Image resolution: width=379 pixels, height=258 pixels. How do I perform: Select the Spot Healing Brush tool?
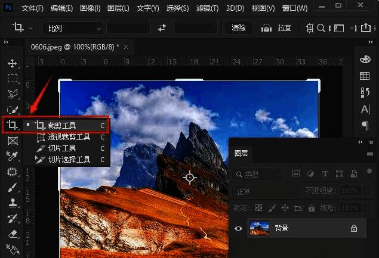point(13,172)
